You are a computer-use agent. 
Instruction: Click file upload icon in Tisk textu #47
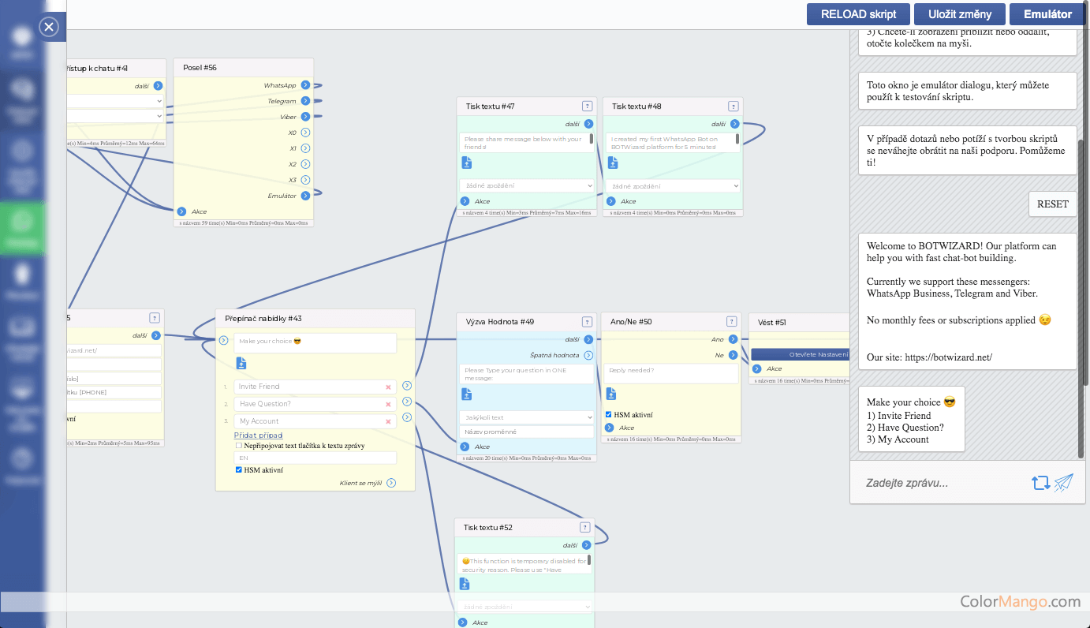(x=467, y=163)
